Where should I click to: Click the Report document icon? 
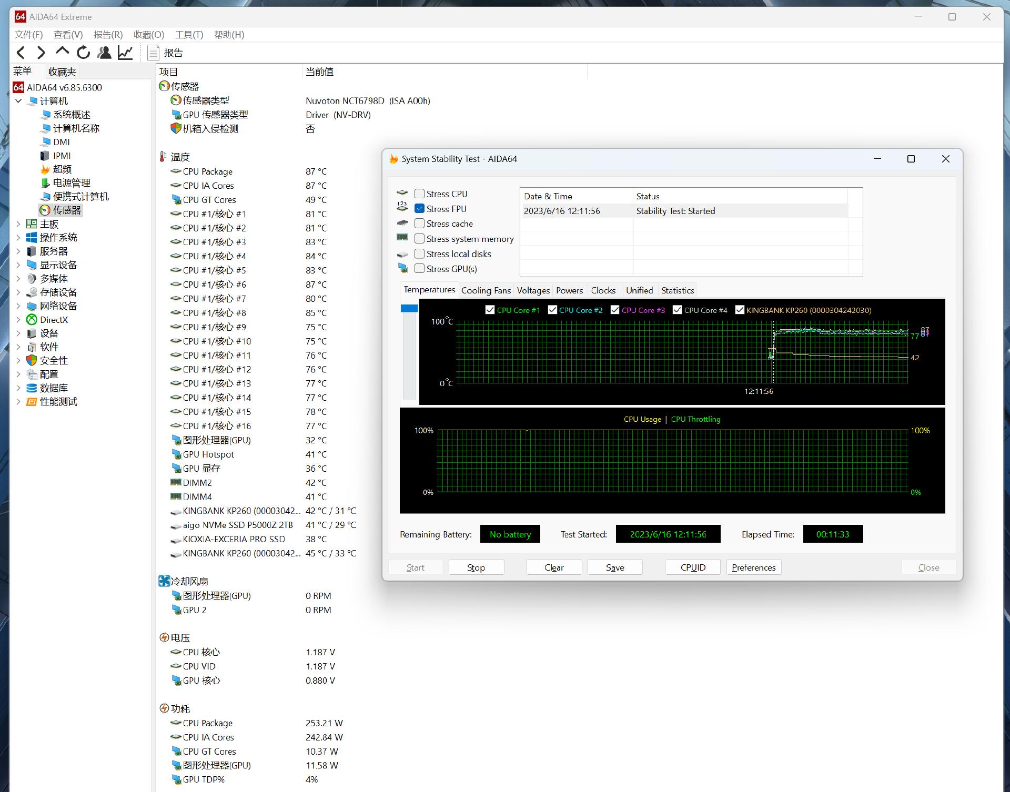click(x=153, y=53)
